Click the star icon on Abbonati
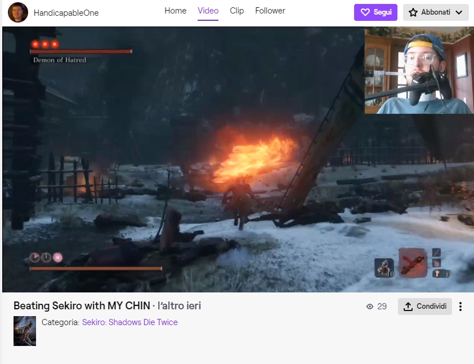This screenshot has width=474, height=364. click(413, 12)
